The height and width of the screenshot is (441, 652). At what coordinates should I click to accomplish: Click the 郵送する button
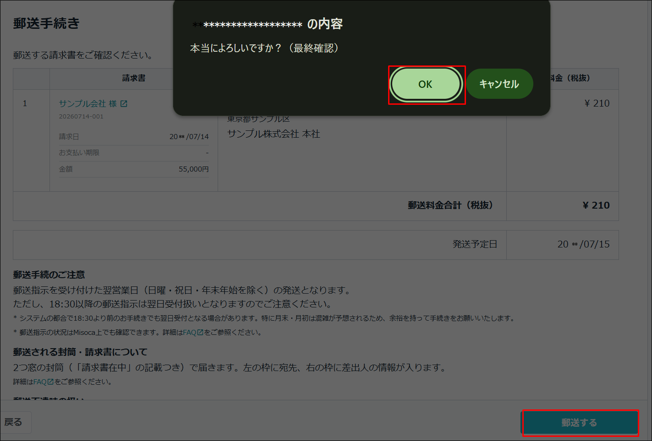point(580,423)
